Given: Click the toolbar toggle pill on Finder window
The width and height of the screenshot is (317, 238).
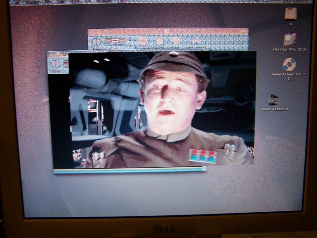Looking at the screenshot, I should (x=244, y=31).
